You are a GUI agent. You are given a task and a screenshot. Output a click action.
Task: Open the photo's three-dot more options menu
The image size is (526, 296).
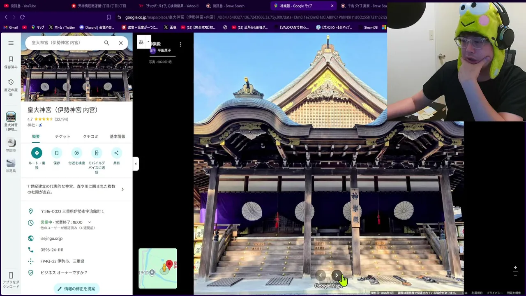click(180, 44)
